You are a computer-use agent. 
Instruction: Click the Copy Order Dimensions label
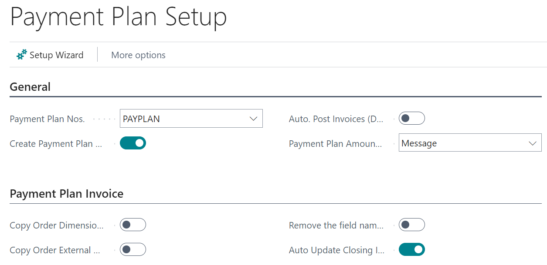pos(56,225)
